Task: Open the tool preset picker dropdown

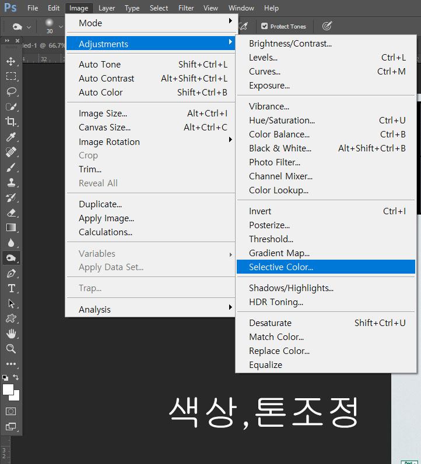Action: [29, 27]
